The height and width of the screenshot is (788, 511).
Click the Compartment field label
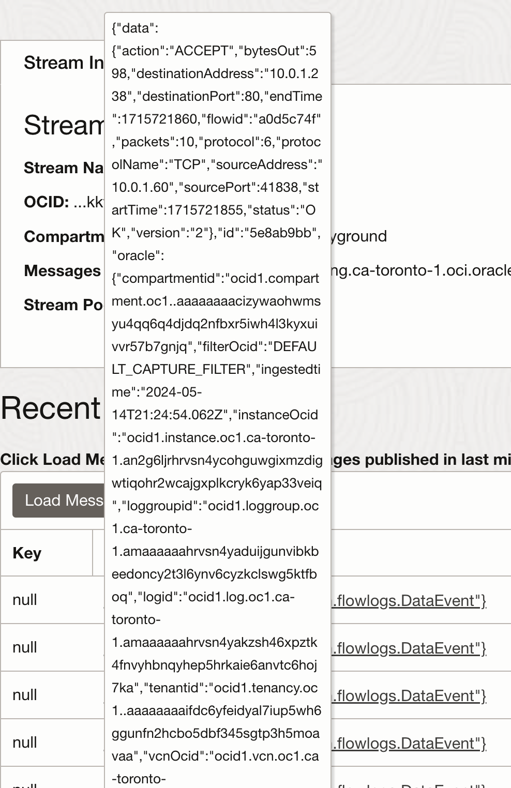click(x=64, y=236)
